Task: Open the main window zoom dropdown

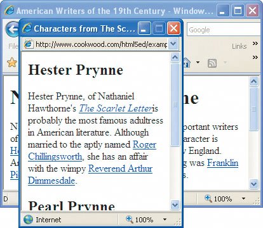Action: coord(243,198)
